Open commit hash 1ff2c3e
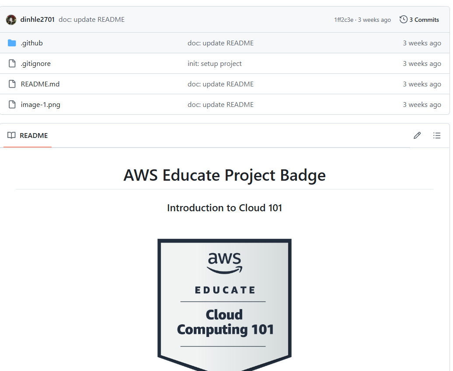 (x=344, y=20)
